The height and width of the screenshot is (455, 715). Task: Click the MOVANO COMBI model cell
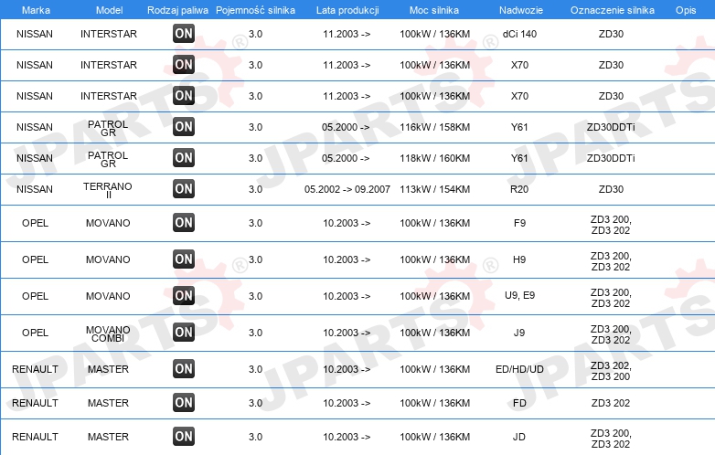108,333
